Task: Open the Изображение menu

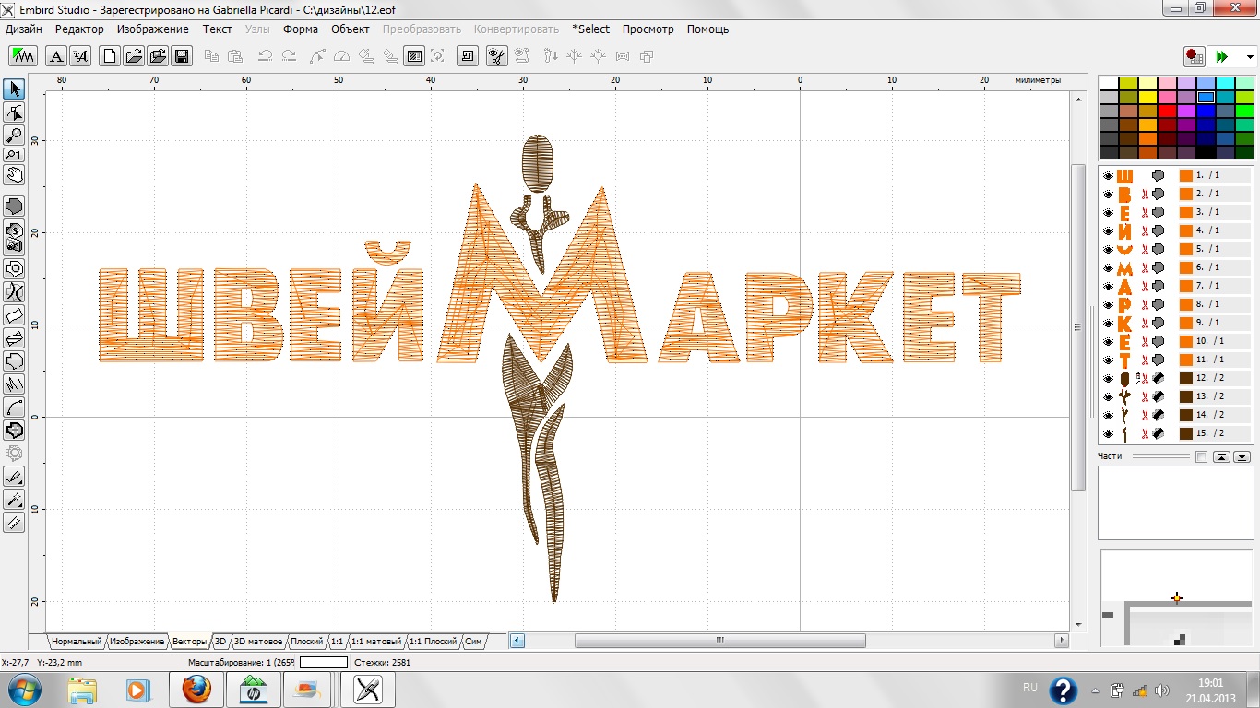Action: [153, 29]
